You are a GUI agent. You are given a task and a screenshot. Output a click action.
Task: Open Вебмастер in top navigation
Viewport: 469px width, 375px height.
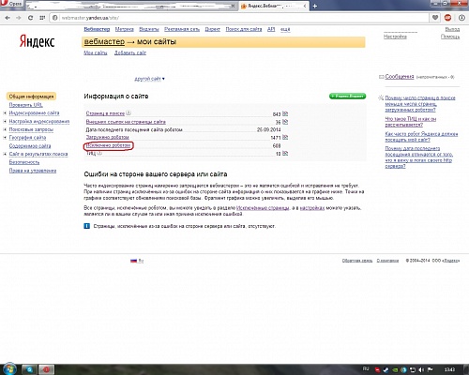click(x=97, y=29)
